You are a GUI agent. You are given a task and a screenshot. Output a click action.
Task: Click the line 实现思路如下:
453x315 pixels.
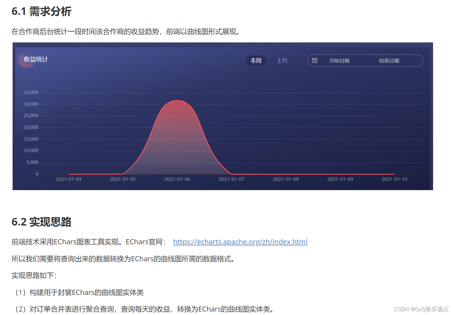click(34, 276)
